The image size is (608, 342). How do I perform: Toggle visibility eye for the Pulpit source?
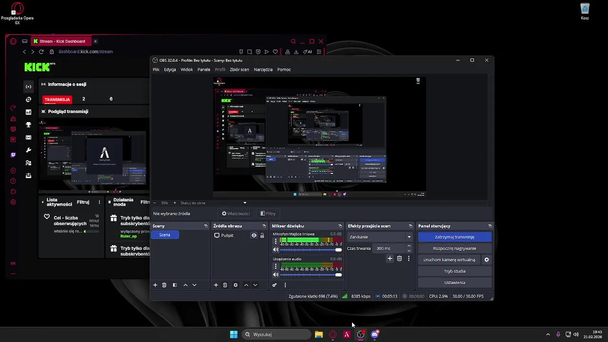[254, 236]
